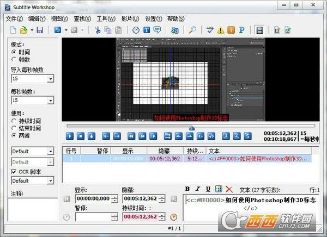Select 帧数 mode radio button

click(x=14, y=59)
